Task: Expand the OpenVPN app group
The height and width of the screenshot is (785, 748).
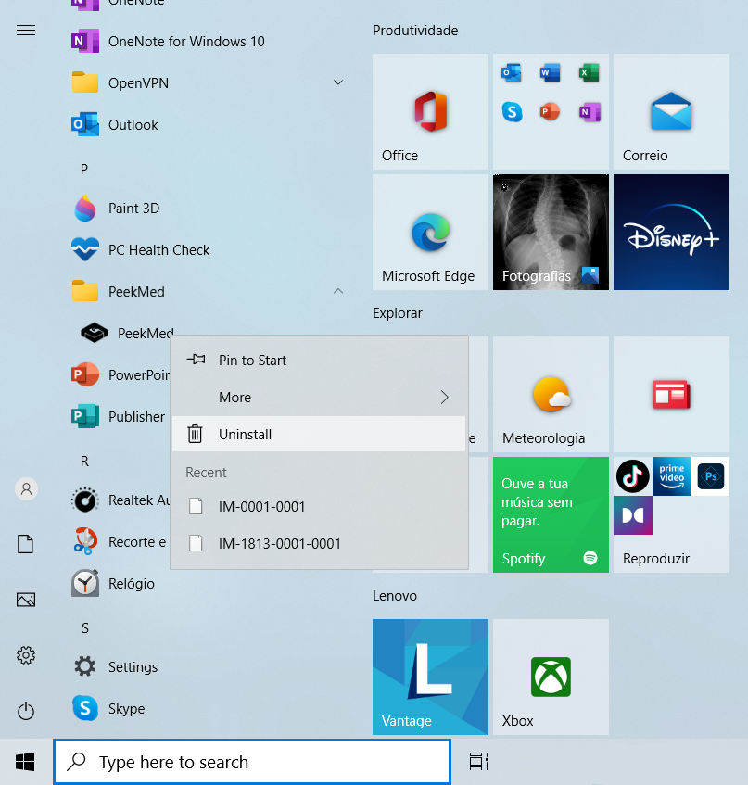Action: pos(338,82)
